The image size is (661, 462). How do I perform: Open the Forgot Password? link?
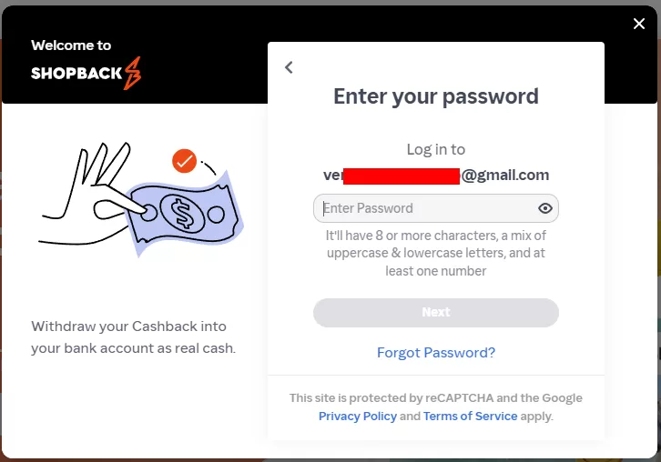point(436,353)
